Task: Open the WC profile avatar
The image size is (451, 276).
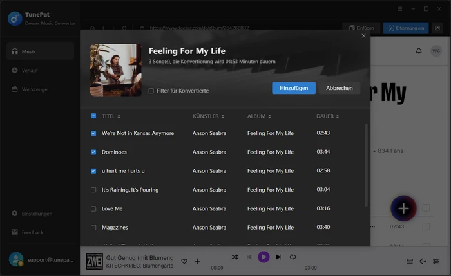Action: pyautogui.click(x=436, y=51)
